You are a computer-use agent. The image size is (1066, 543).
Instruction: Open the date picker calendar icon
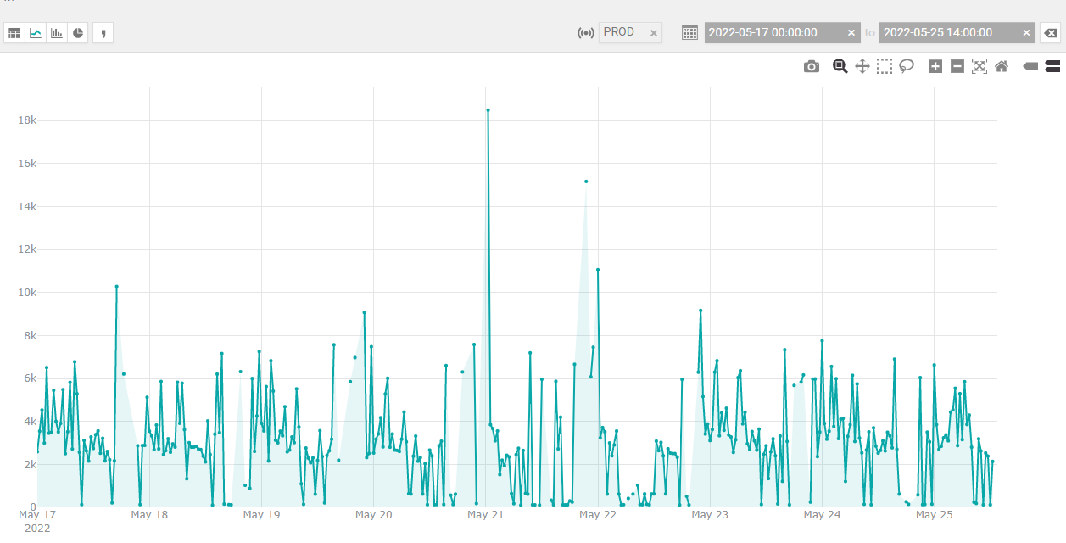[689, 32]
